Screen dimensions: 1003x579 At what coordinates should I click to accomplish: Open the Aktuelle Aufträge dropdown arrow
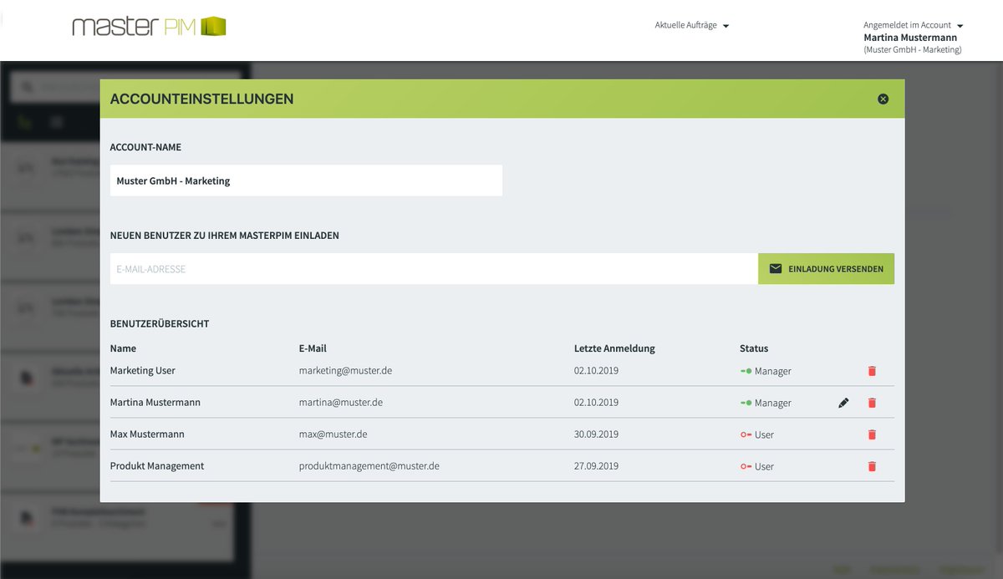pyautogui.click(x=726, y=25)
